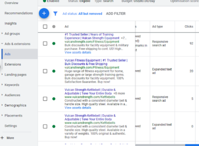The width and height of the screenshot is (199, 146).
Task: Sort by the Ad type column header
Action: (158, 27)
